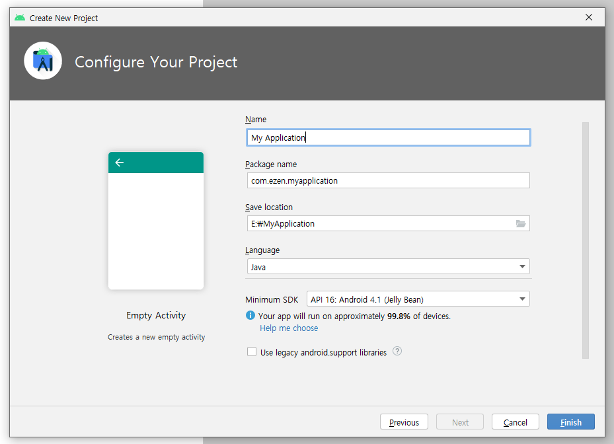This screenshot has width=614, height=444.
Task: Click the Cancel button
Action: tap(515, 422)
